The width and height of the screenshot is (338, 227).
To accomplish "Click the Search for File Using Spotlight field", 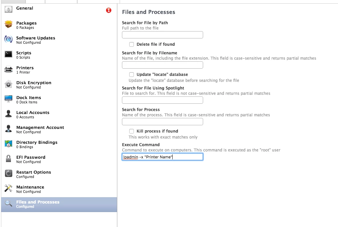I will (162, 100).
